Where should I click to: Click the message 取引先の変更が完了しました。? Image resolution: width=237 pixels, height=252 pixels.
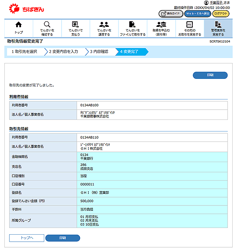[32, 85]
